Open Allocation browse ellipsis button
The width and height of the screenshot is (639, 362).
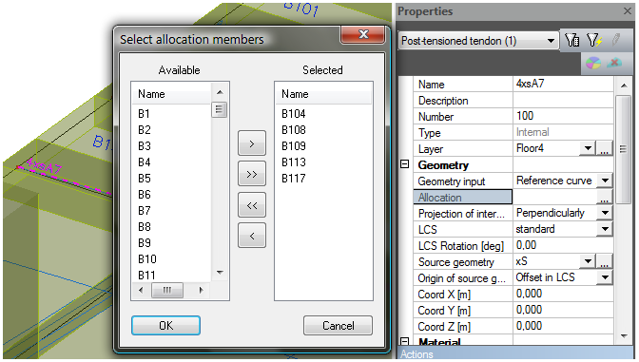(605, 198)
